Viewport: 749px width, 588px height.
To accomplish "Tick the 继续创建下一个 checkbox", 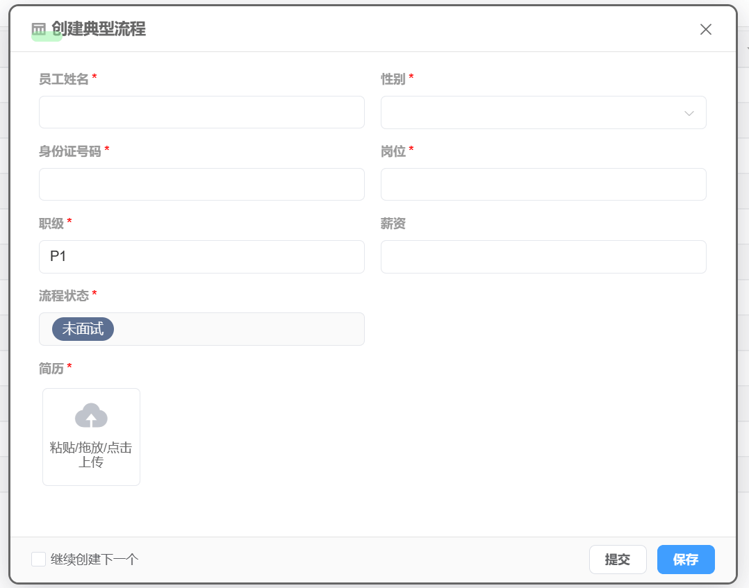I will 39,560.
